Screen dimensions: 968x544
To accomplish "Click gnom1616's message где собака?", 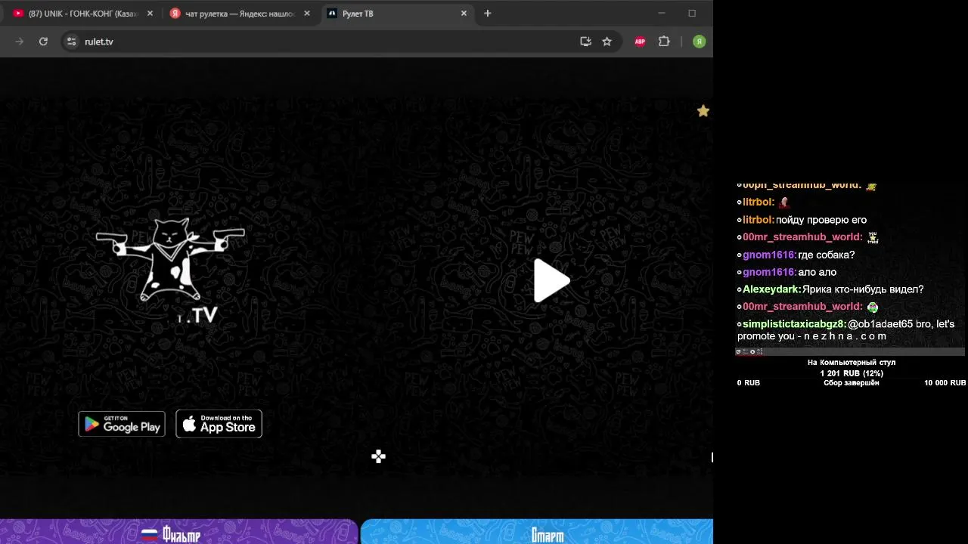I will (x=827, y=255).
